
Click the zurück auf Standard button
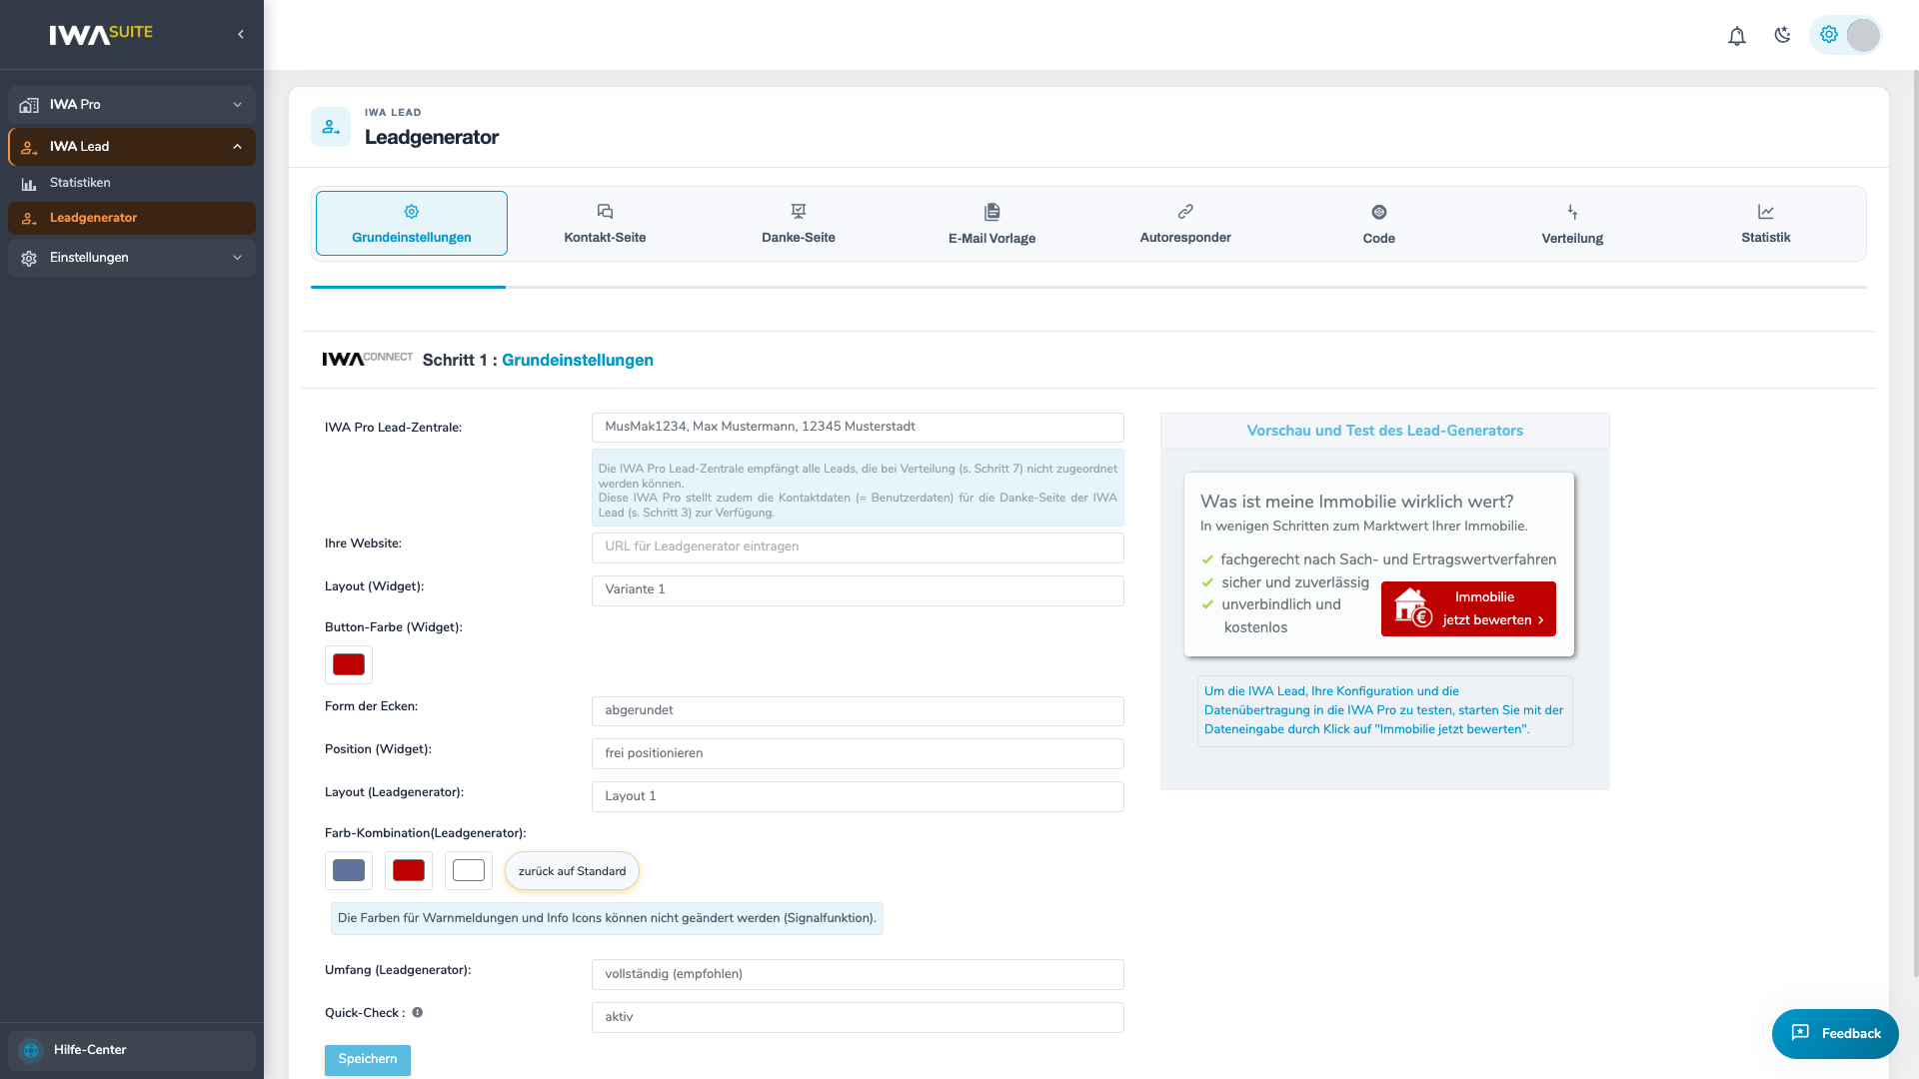(x=572, y=871)
